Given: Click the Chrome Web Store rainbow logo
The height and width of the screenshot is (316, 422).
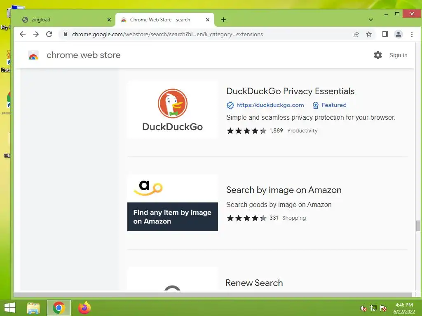Looking at the screenshot, I should point(33,55).
